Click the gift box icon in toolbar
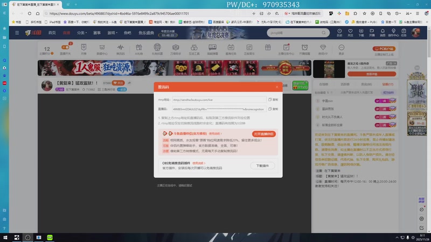The width and height of the screenshot is (431, 242). point(268,48)
